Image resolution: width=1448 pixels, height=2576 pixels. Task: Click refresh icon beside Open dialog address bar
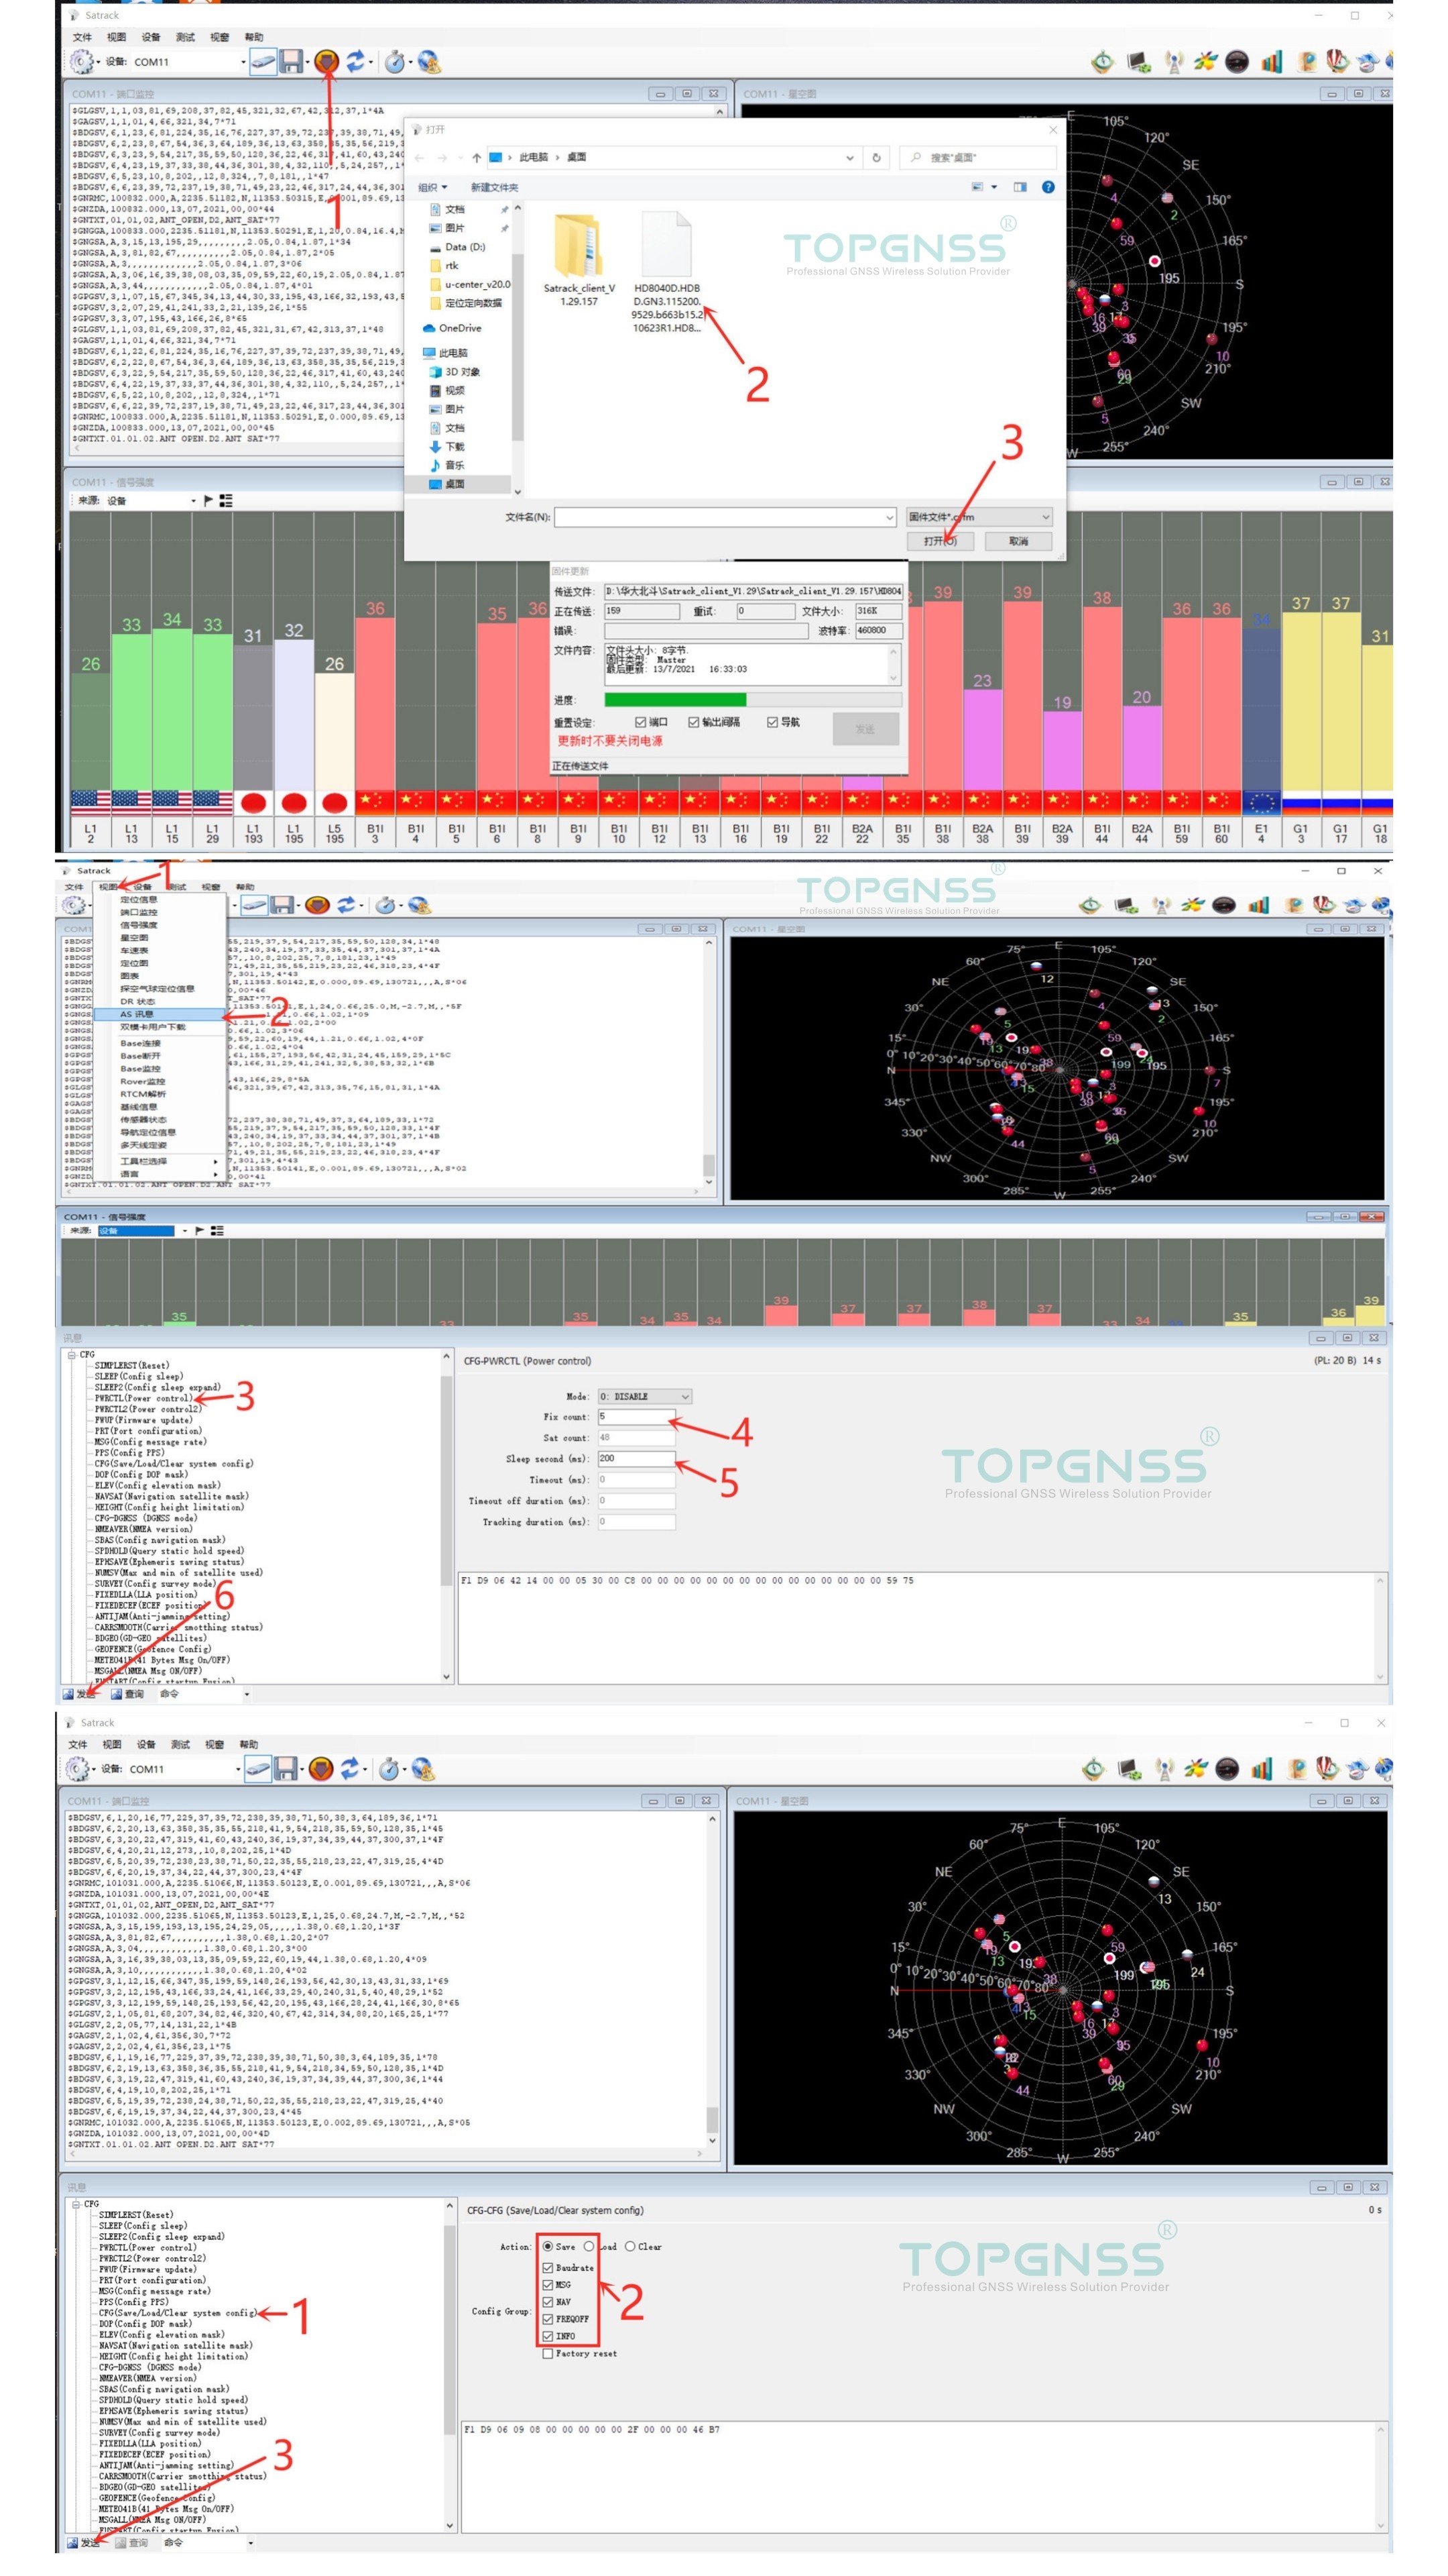(x=876, y=157)
